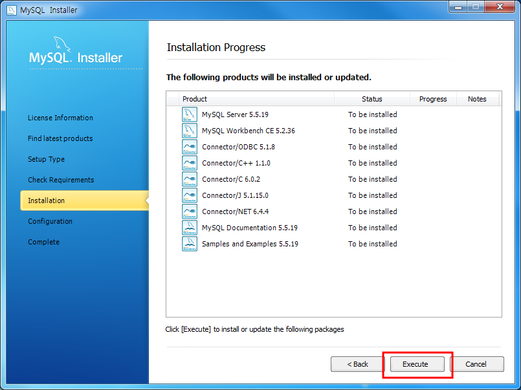Click MySQL Server's "To be installed" status
The image size is (521, 390).
(x=373, y=114)
